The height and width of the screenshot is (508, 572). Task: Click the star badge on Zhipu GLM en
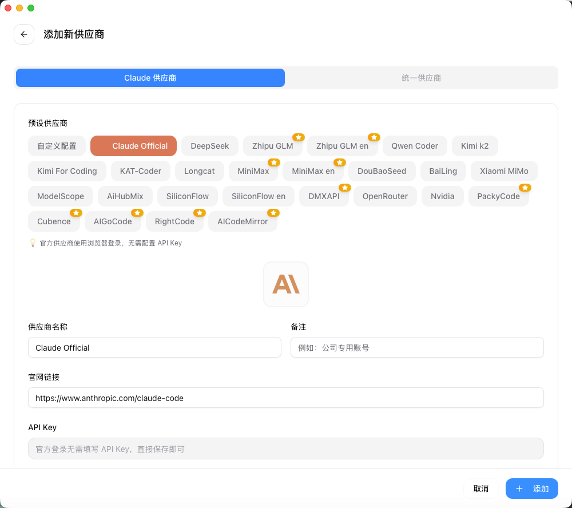pos(374,137)
